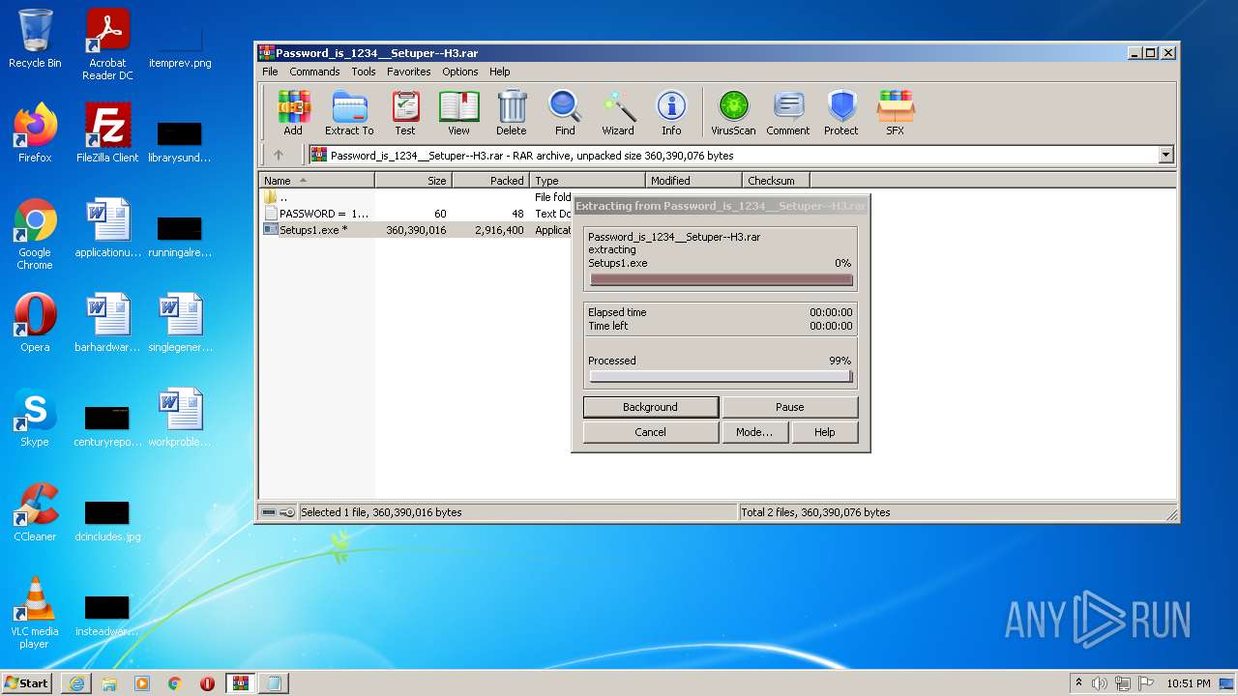1238x696 pixels.
Task: Select the CCleaner desktop icon
Action: click(35, 512)
